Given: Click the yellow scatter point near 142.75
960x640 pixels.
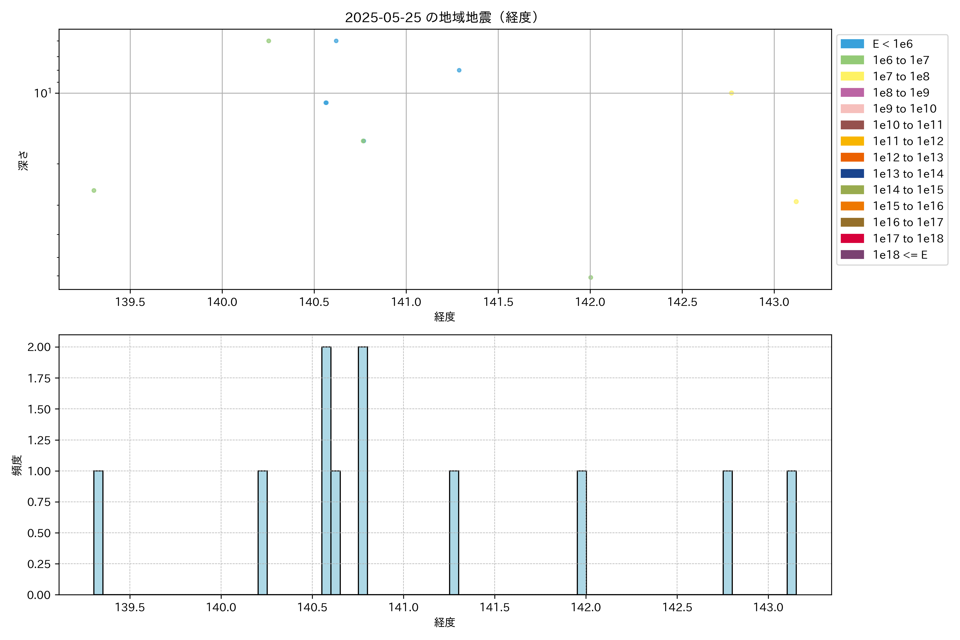Looking at the screenshot, I should [x=731, y=93].
